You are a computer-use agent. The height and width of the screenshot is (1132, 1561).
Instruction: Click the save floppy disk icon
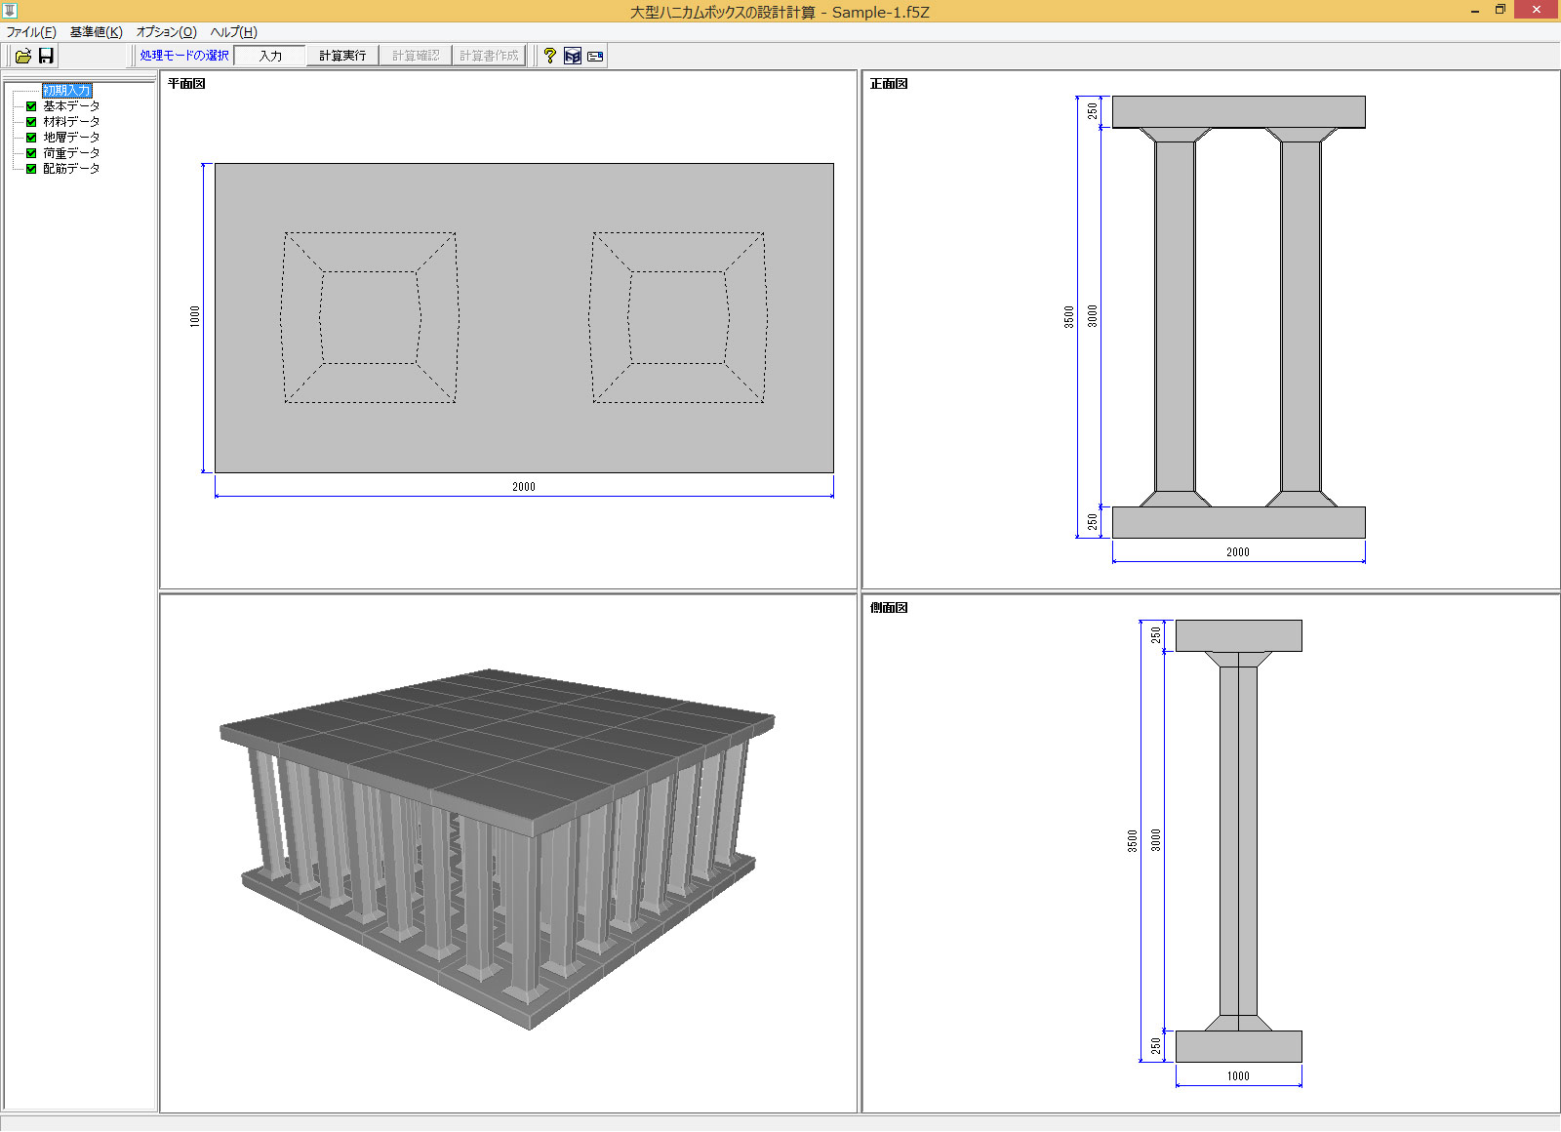click(x=46, y=56)
